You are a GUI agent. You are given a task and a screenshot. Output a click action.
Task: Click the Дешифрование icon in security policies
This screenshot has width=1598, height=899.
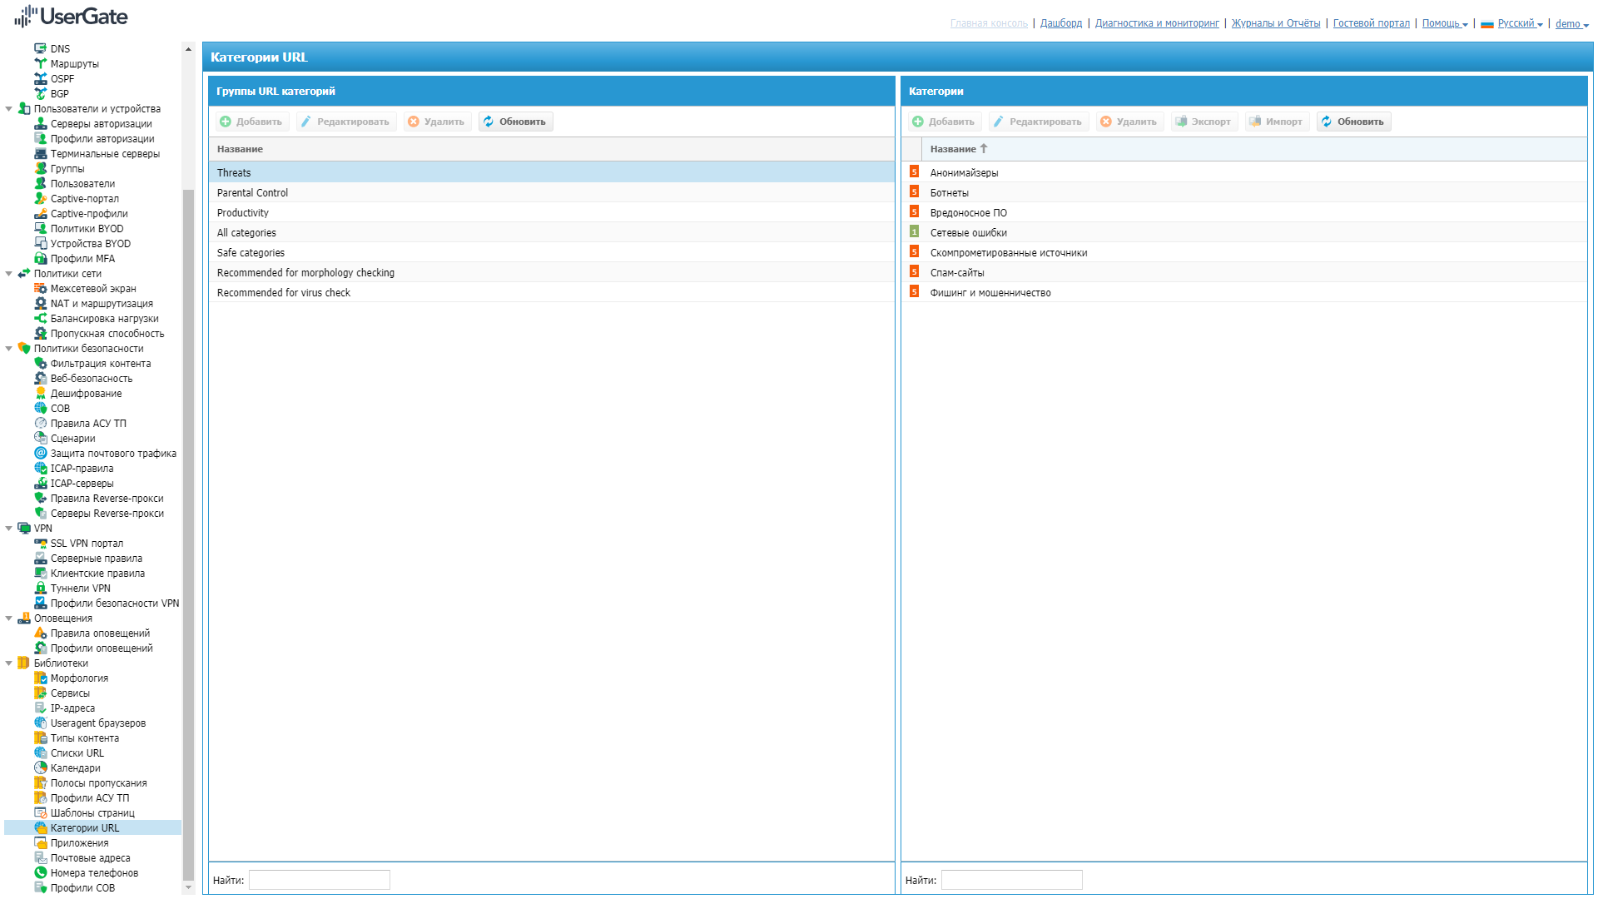[x=40, y=394]
